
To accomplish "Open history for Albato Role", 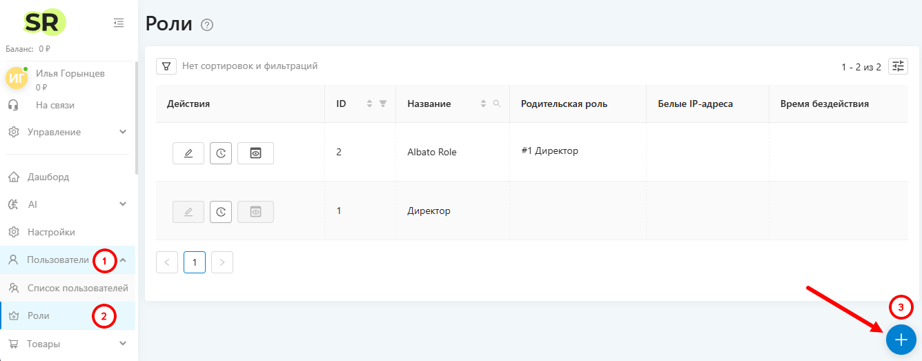I will click(220, 153).
